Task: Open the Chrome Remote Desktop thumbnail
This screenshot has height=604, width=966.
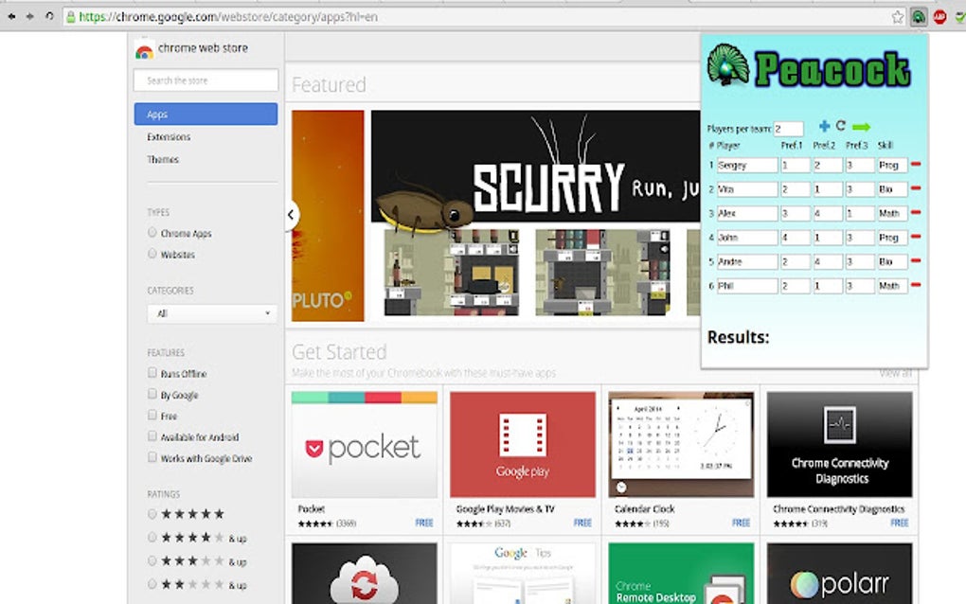Action: (681, 573)
